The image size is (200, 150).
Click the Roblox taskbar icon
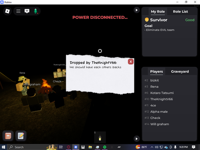(x=76, y=147)
